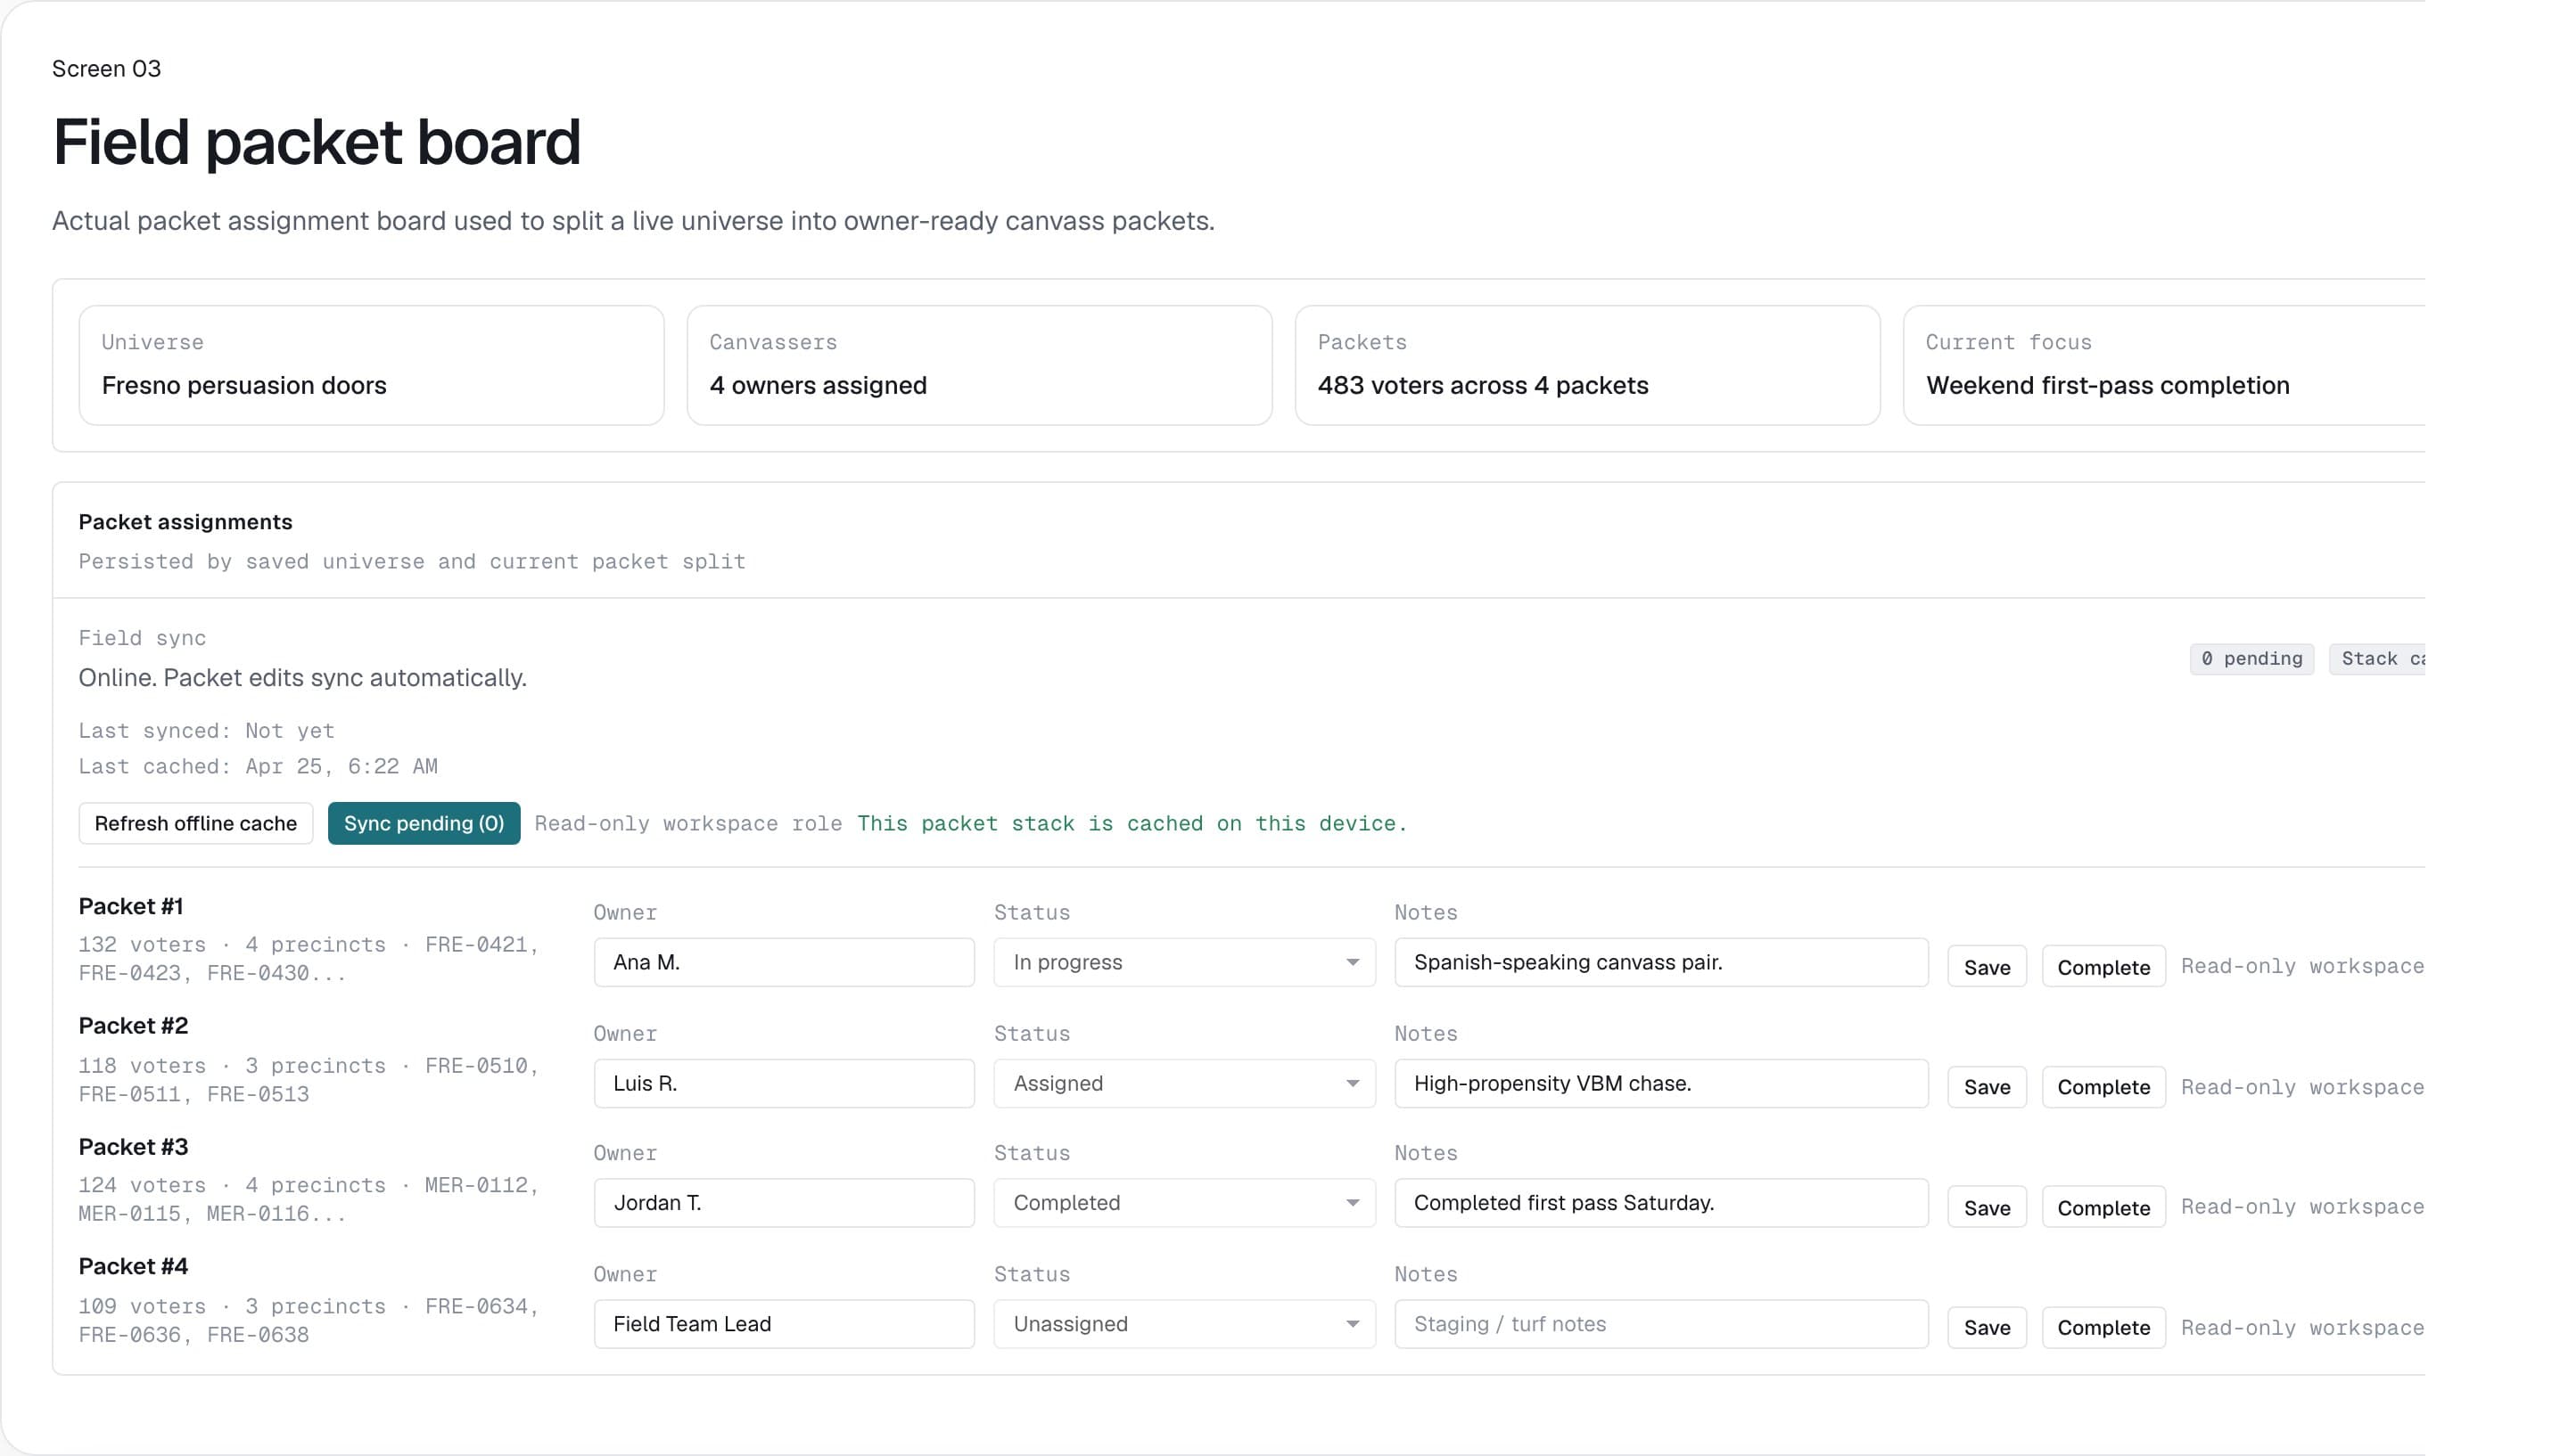Select the Fresno persuasion doors universe card
The image size is (2568, 1456).
371,365
